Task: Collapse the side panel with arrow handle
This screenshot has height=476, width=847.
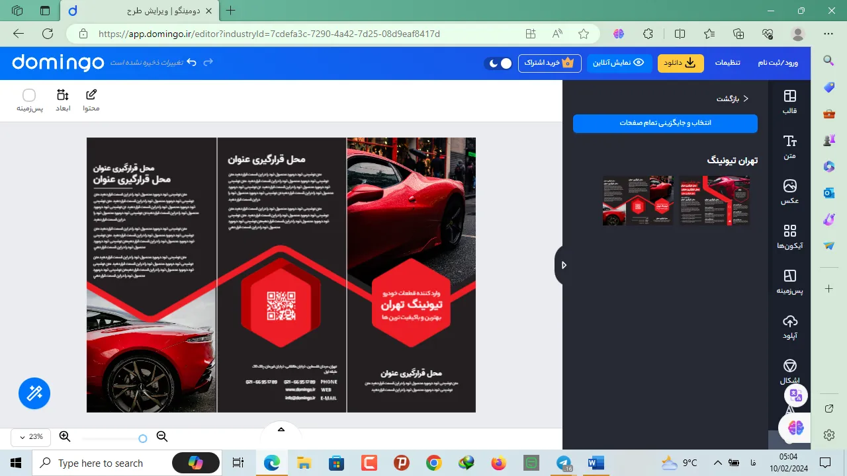Action: [562, 265]
